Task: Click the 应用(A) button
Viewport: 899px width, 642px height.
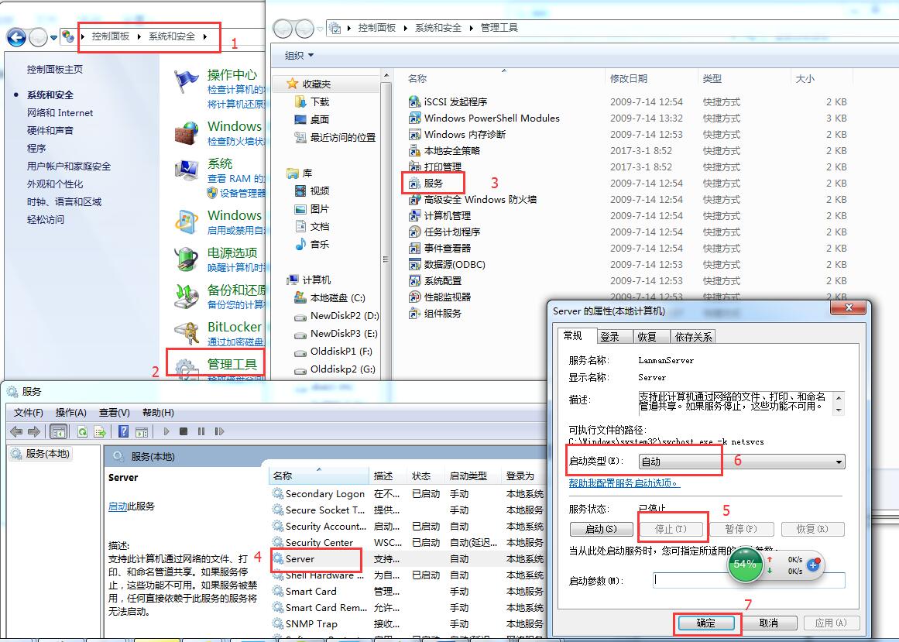Action: coord(831,623)
